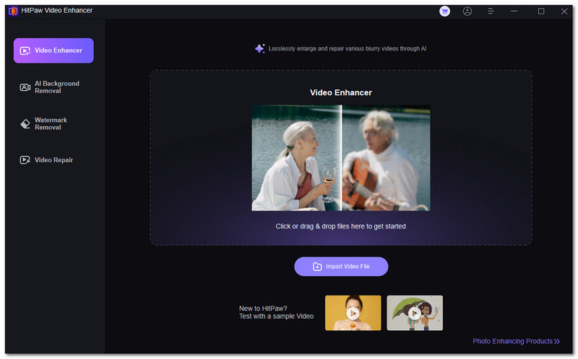Maximize the HitPaw window
The height and width of the screenshot is (359, 578).
[540, 12]
